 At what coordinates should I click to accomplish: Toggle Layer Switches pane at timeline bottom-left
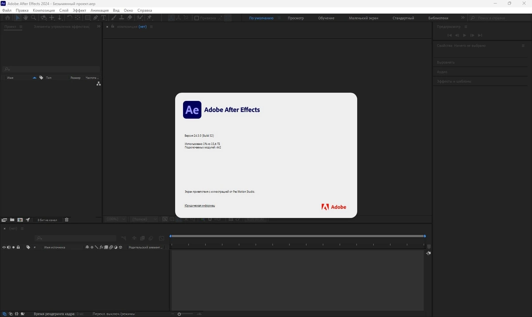4,313
